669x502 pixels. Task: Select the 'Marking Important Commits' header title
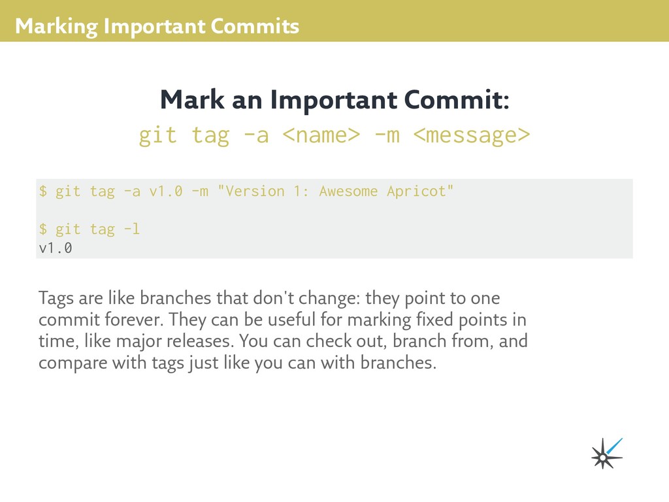157,26
